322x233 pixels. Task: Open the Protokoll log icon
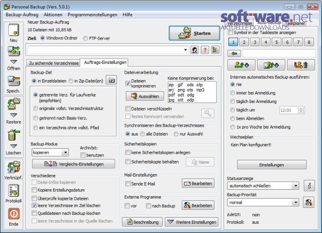click(14, 190)
